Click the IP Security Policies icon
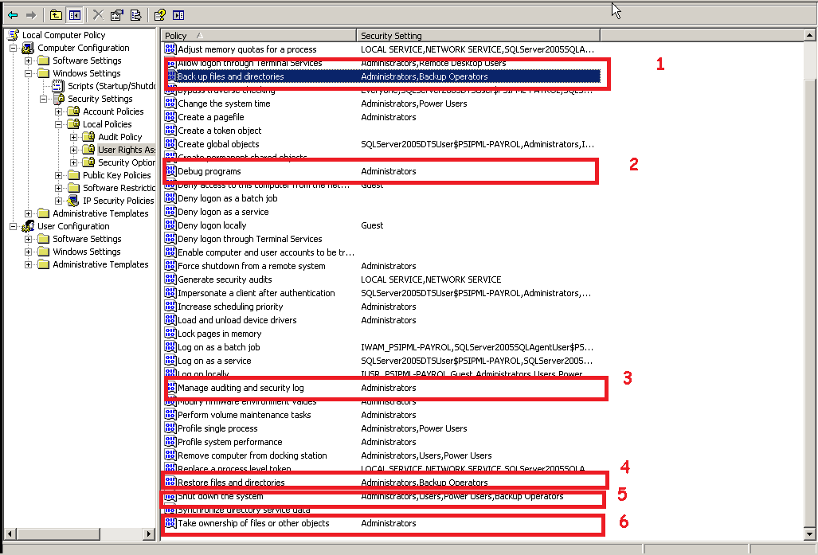 click(73, 201)
